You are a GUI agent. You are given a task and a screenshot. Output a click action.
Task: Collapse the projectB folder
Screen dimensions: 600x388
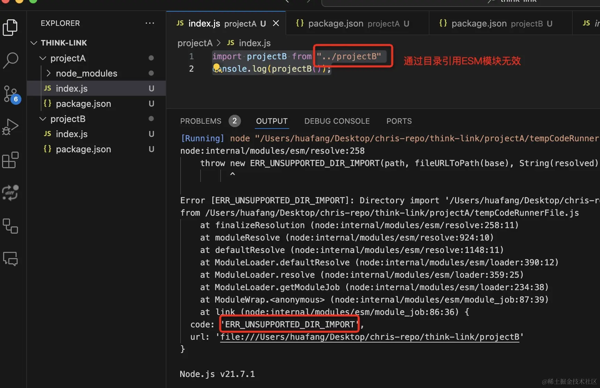pyautogui.click(x=43, y=119)
